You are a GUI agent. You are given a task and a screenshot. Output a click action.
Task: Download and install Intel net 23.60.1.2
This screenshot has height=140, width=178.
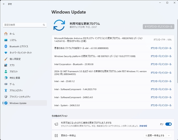coord(161,81)
